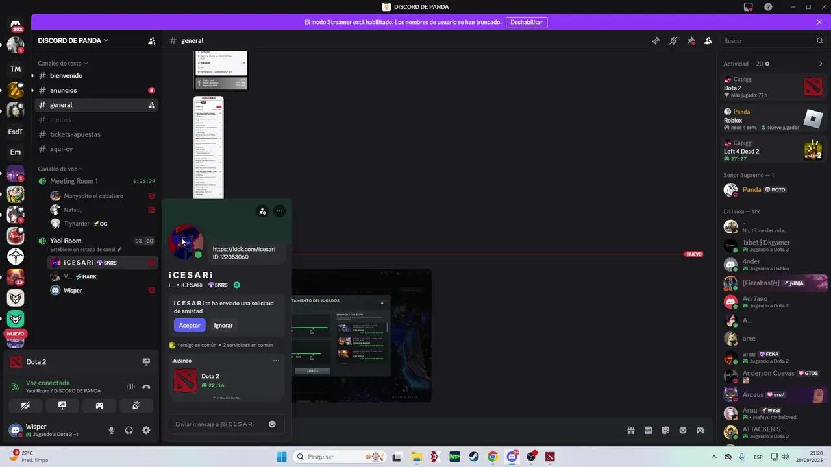Click the Wisper user avatar in bottom panel
This screenshot has width=831, height=467.
pos(16,430)
